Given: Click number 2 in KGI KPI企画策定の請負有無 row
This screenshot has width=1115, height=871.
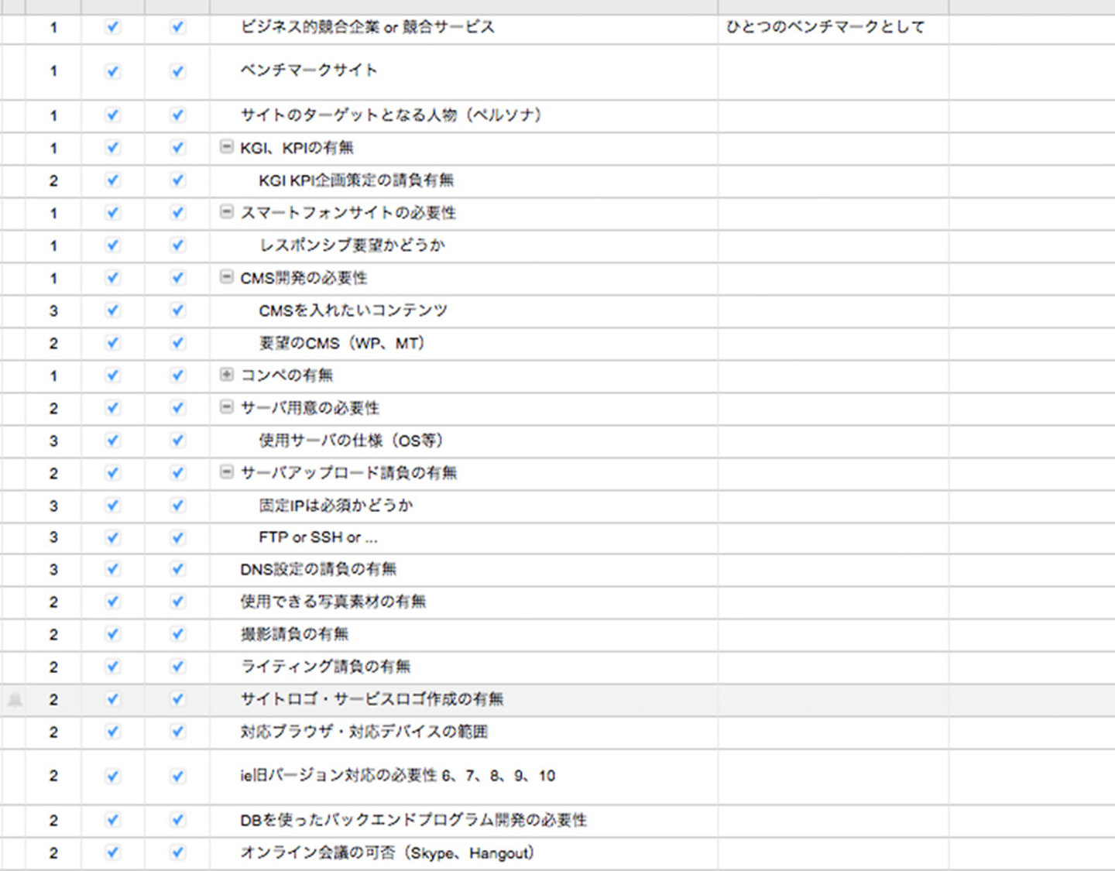Looking at the screenshot, I should tap(53, 181).
